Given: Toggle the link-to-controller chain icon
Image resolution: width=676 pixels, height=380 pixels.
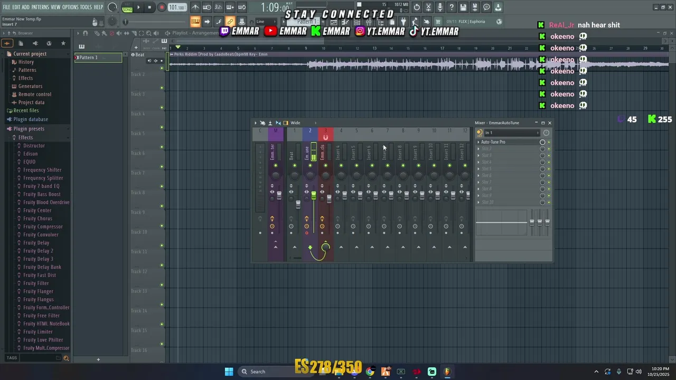Looking at the screenshot, I should (230, 22).
